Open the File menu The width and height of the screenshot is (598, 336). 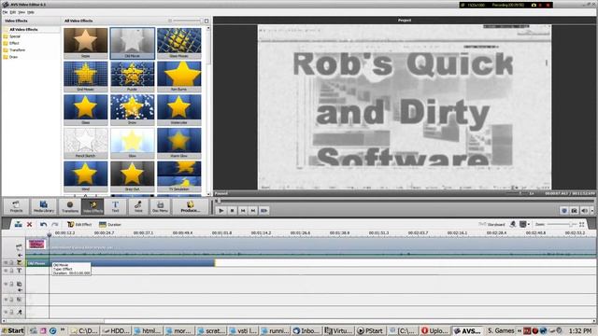[x=5, y=12]
